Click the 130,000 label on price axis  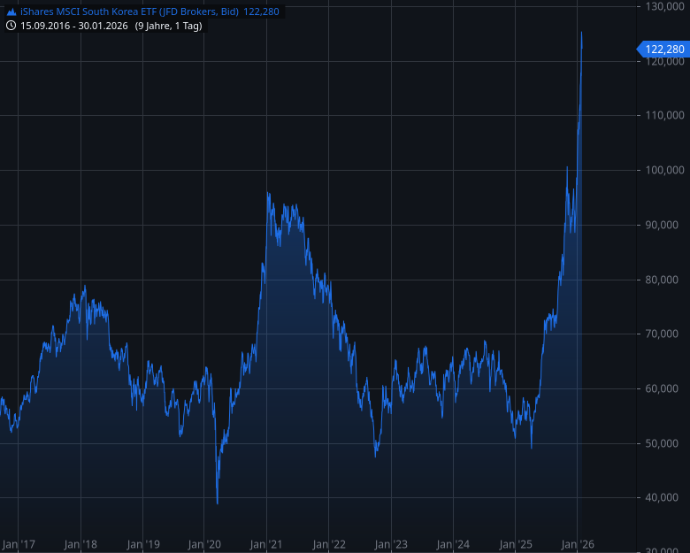pyautogui.click(x=662, y=6)
